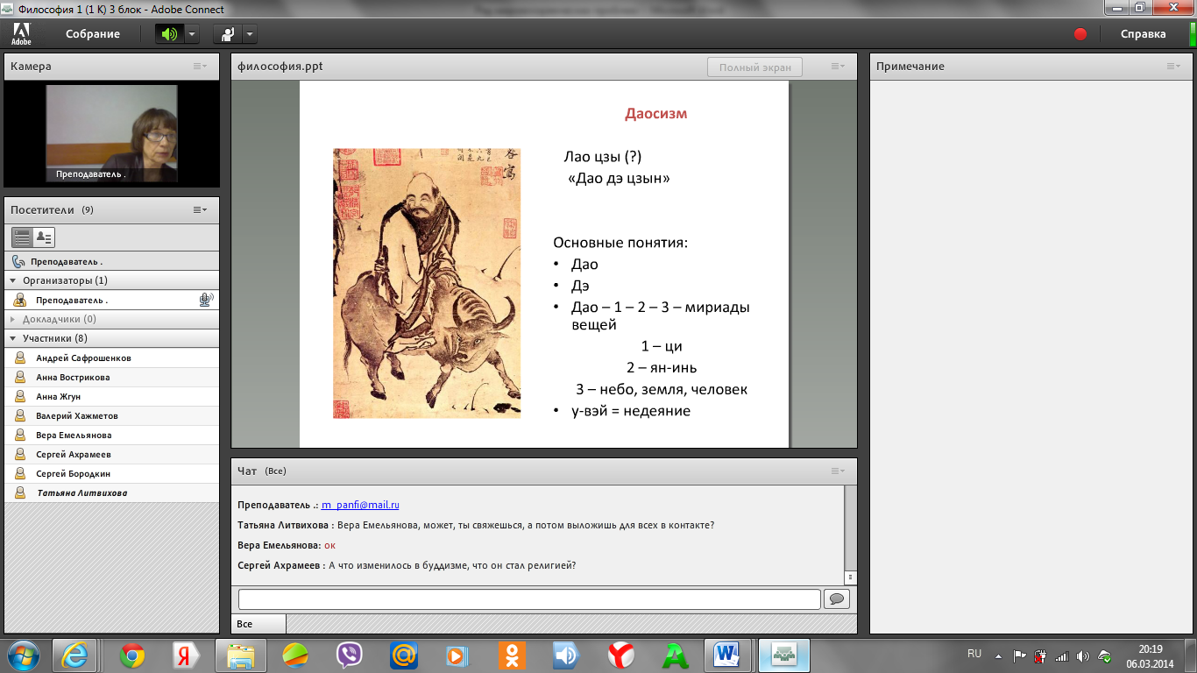Toggle the speaker audio button
1197x673 pixels.
pyautogui.click(x=169, y=34)
